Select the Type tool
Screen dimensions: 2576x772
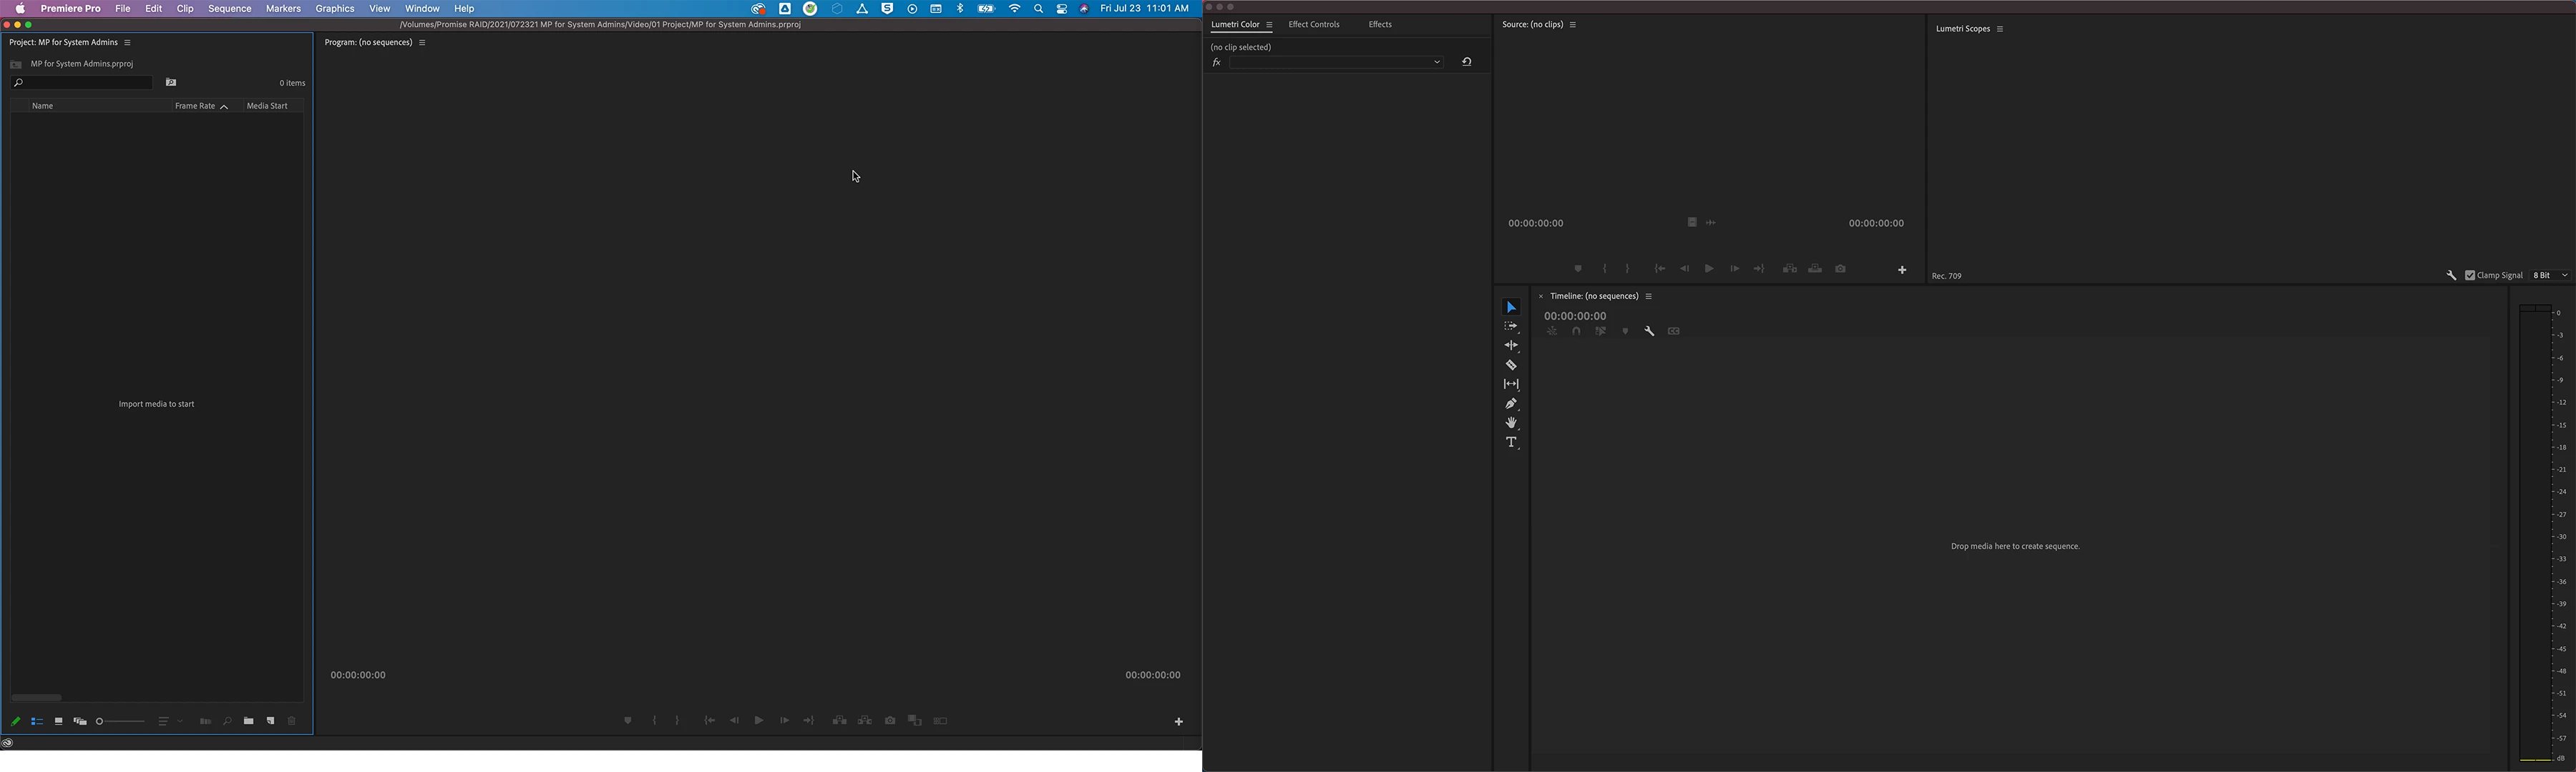point(1511,442)
